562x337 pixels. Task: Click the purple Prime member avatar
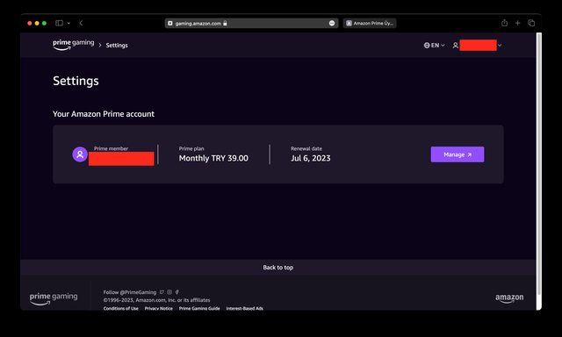tap(80, 154)
